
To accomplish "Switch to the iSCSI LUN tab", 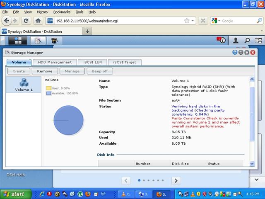I will point(92,62).
